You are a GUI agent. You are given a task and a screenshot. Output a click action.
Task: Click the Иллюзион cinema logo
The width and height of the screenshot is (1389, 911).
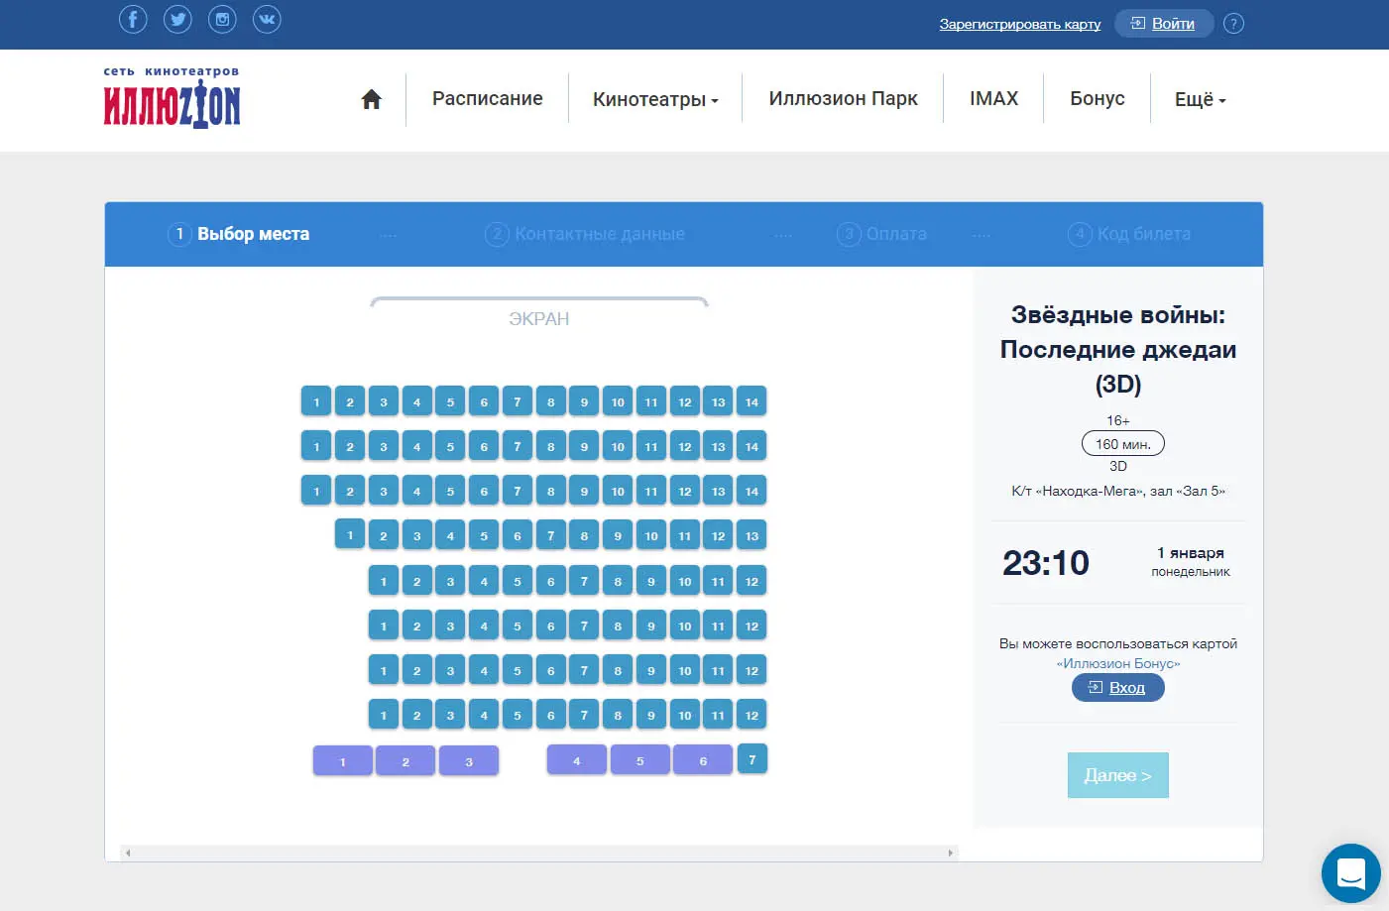(172, 98)
